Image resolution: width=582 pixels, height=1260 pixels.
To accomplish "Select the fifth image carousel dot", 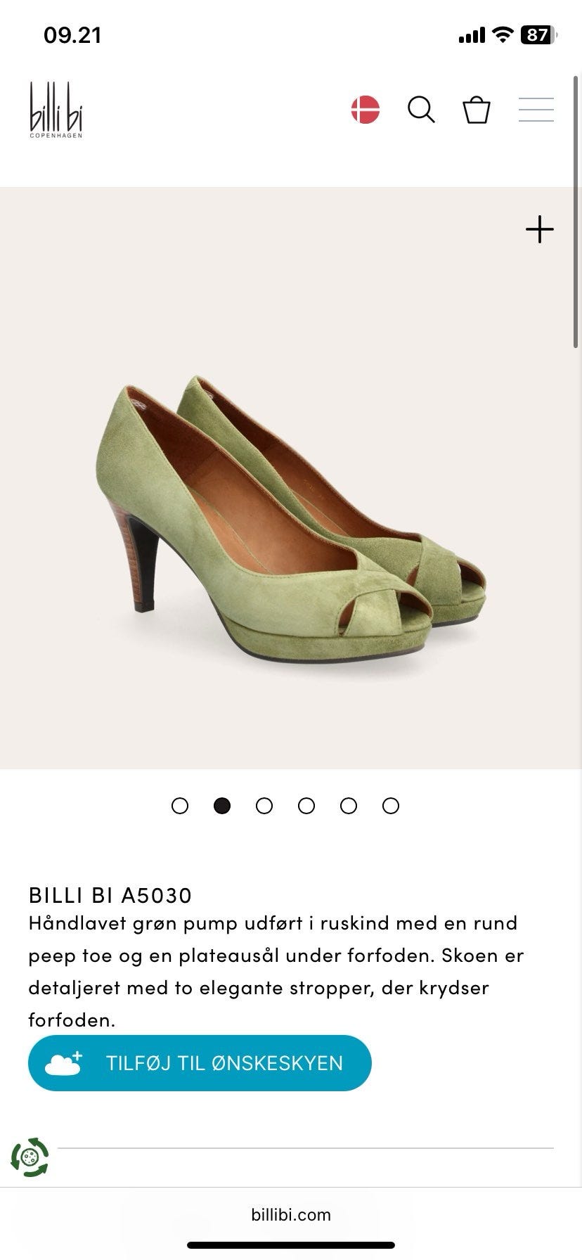I will (x=349, y=806).
